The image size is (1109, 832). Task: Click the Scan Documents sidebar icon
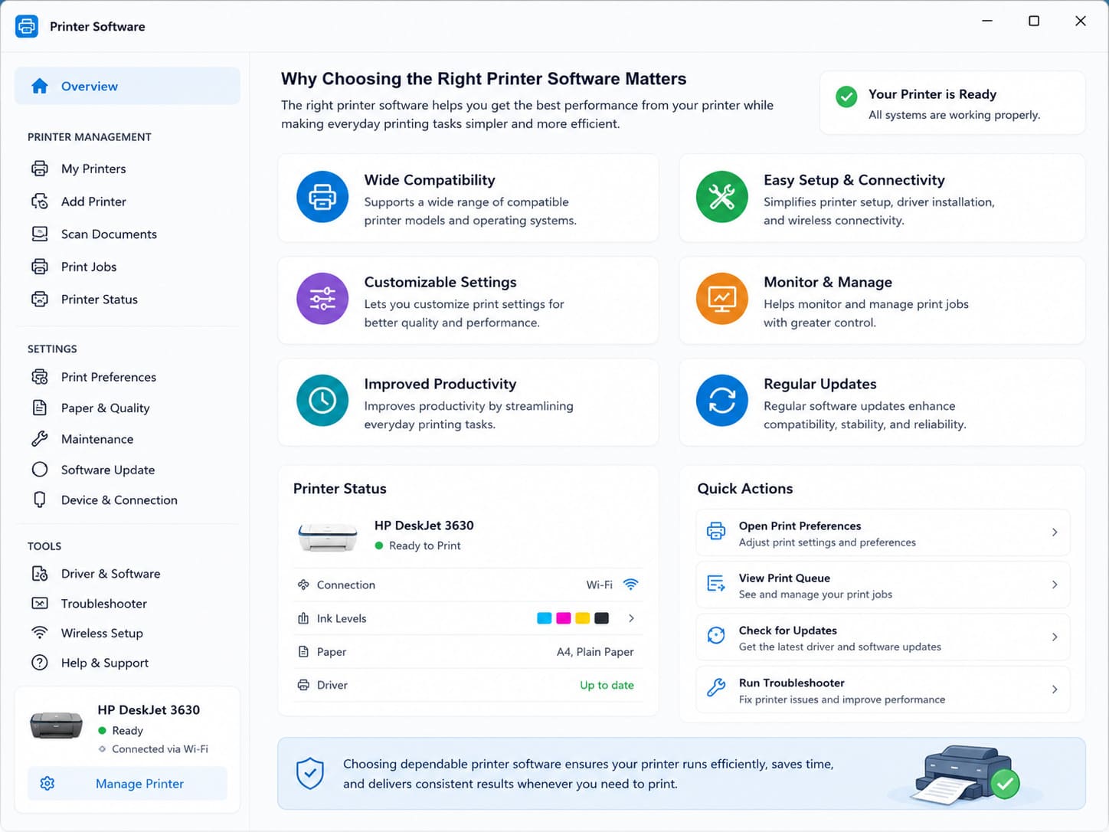(40, 234)
